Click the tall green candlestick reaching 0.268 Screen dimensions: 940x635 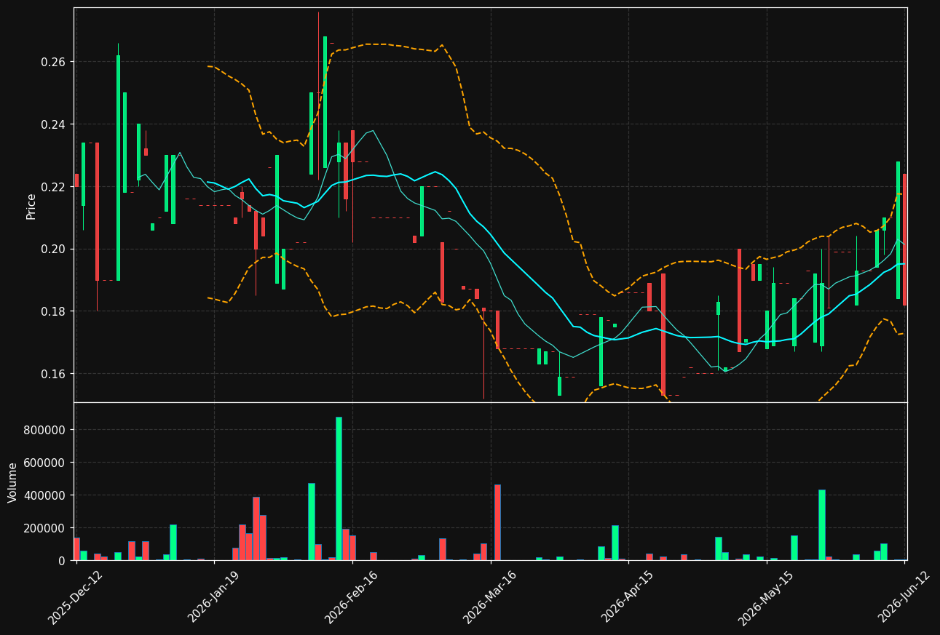coord(325,102)
